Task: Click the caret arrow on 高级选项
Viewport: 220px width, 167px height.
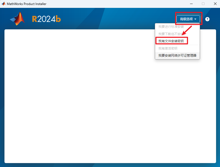Action: click(195, 19)
